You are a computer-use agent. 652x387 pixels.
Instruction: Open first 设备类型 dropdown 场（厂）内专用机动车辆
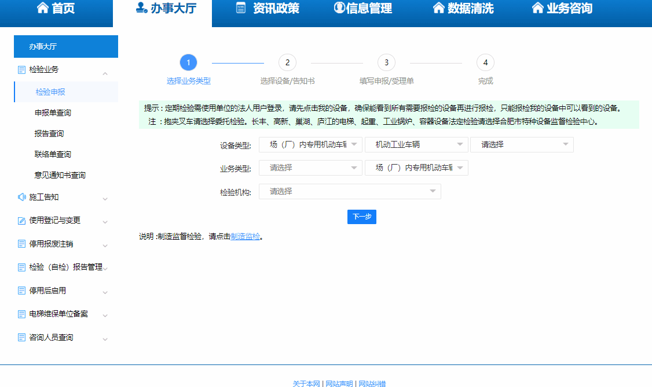(x=310, y=144)
